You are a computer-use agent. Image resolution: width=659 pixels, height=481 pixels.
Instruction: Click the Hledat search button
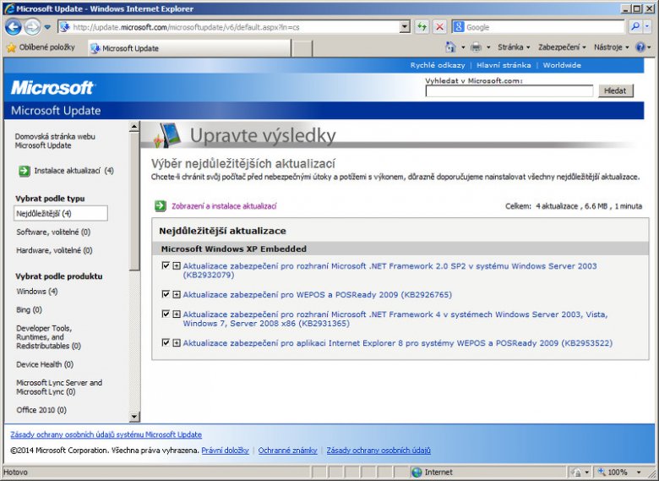pyautogui.click(x=615, y=90)
